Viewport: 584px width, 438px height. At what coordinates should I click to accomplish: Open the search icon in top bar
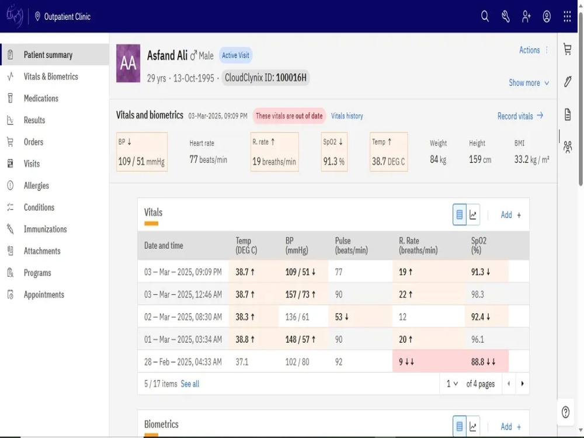pos(485,16)
